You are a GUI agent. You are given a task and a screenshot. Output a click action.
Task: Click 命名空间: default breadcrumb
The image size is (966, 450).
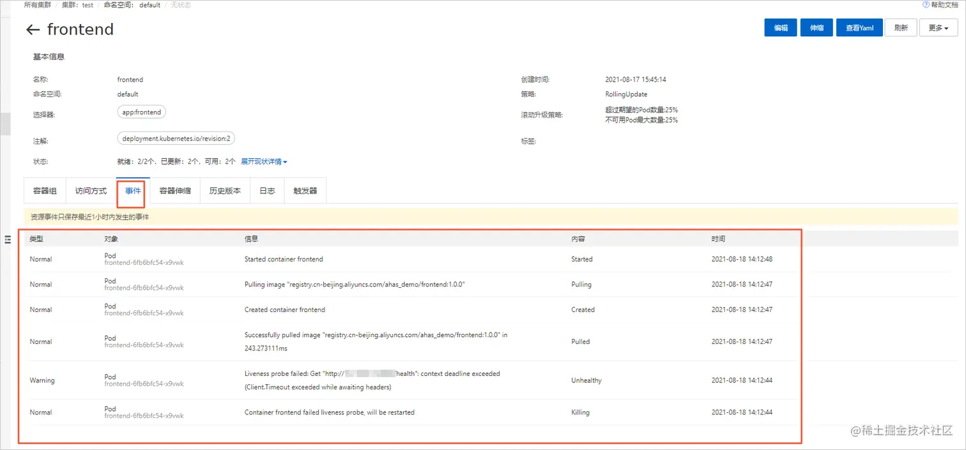tap(132, 4)
